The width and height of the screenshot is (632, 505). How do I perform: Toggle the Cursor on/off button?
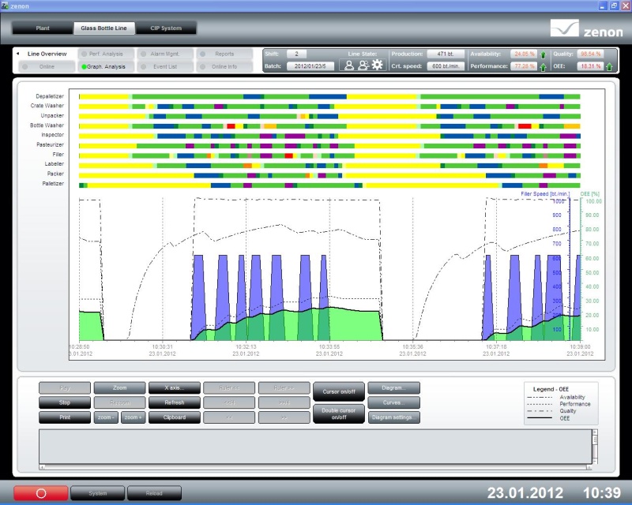point(339,392)
